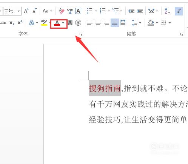The height and width of the screenshot is (164, 188).
Task: Apply character border A icon
Action: tap(78, 11)
